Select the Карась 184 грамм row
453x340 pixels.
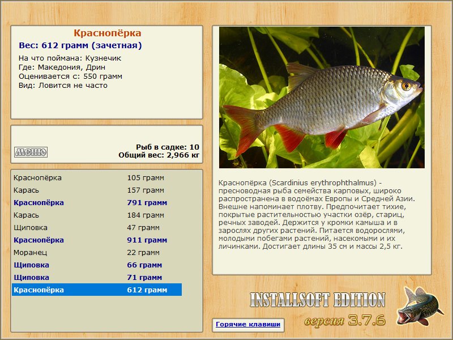click(x=97, y=215)
